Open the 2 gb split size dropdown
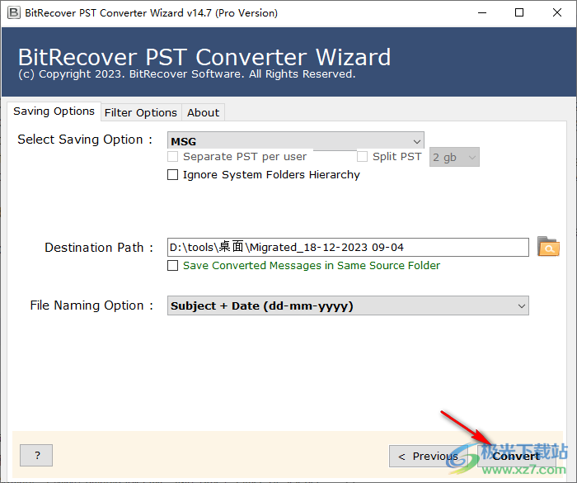Screen dimensions: 577x483 (x=454, y=157)
